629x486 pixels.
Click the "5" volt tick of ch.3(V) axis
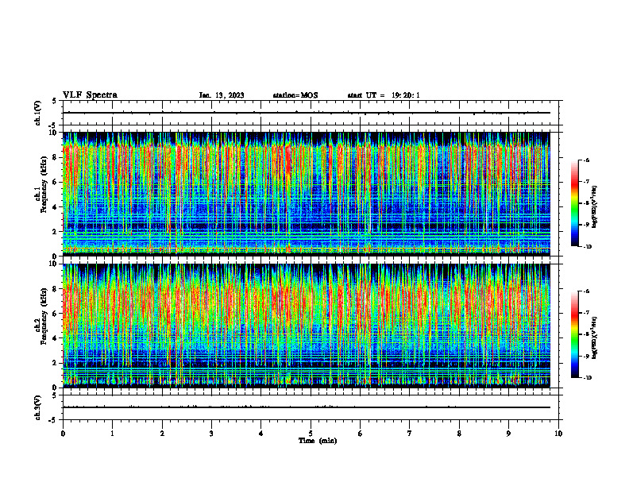(54, 395)
